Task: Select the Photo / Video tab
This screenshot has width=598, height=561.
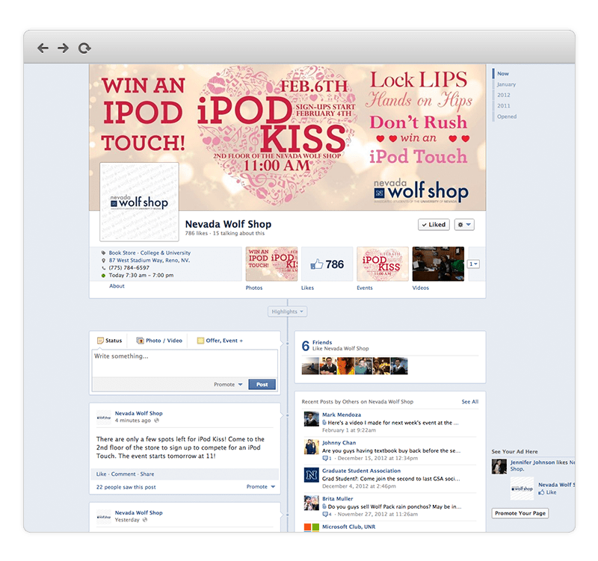Action: 159,341
